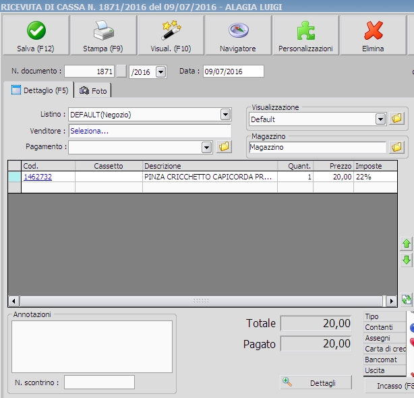Select the Contanti payment type row

pyautogui.click(x=384, y=327)
